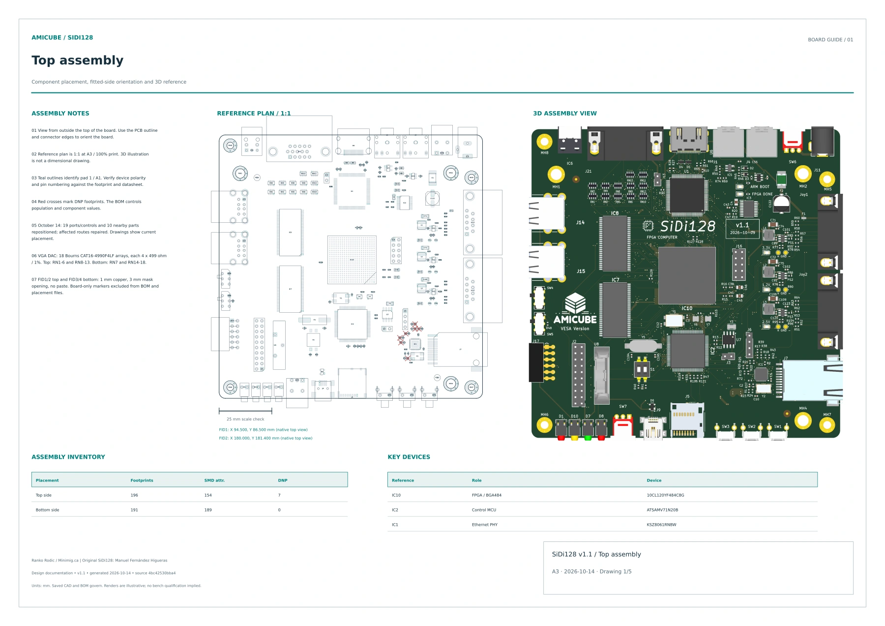Click the 'Role' column header

coord(476,480)
